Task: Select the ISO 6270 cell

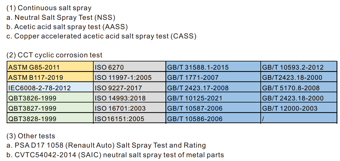Action: [130, 67]
